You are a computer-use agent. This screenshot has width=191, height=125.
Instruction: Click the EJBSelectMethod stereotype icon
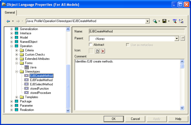point(27,84)
